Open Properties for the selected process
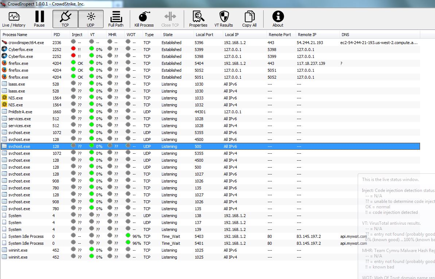This screenshot has height=279, width=435. click(198, 19)
